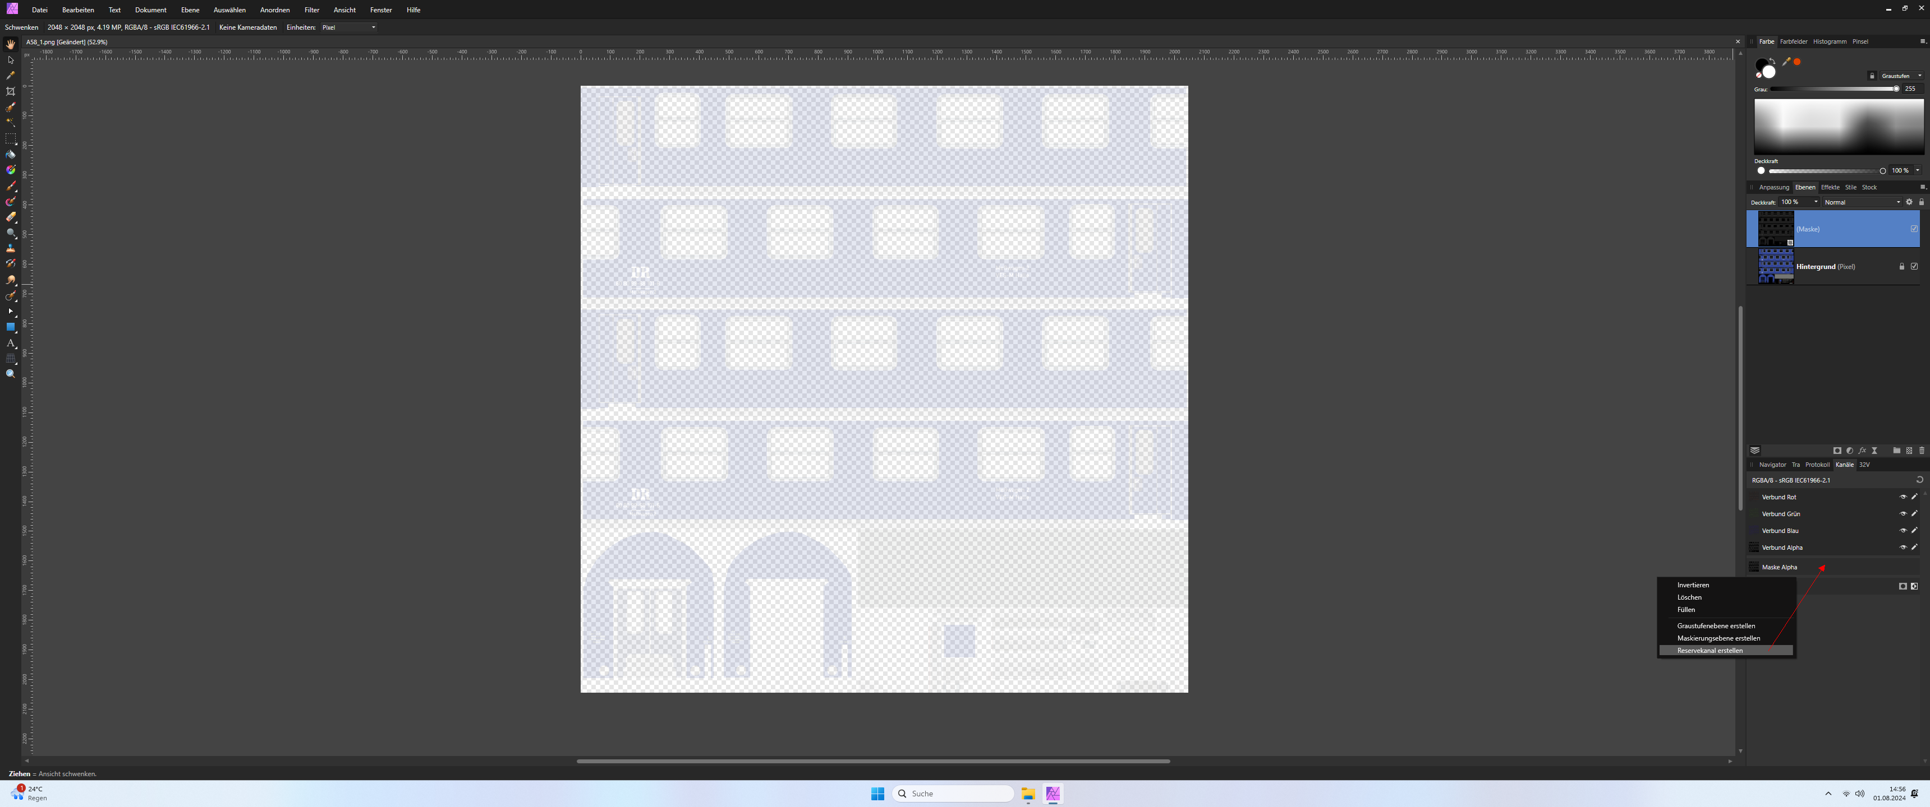Uncheck the Maske layer visibility checkbox
Screen dimensions: 1930x807
pos(1914,229)
